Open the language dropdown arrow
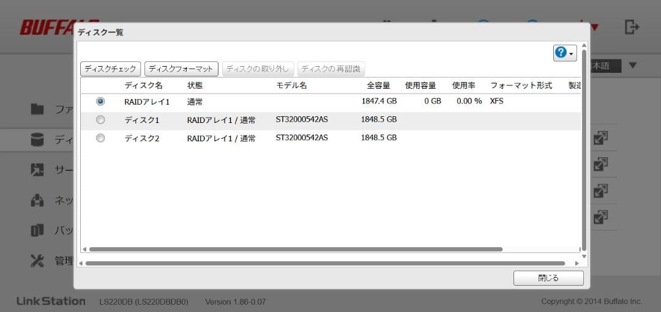 tap(633, 65)
